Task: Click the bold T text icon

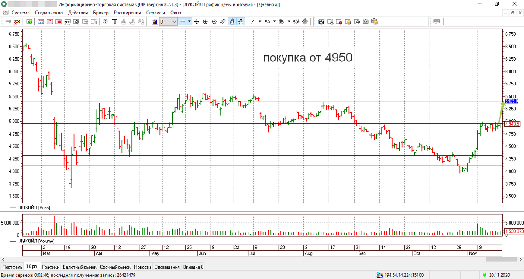Action: 115,21
